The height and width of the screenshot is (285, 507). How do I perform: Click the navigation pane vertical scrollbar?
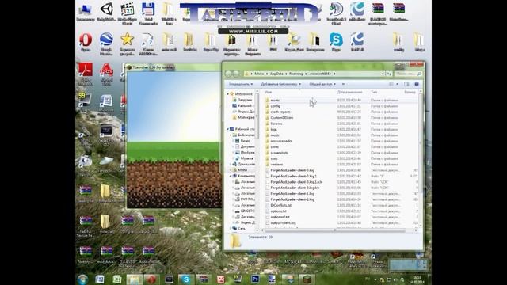point(257,116)
